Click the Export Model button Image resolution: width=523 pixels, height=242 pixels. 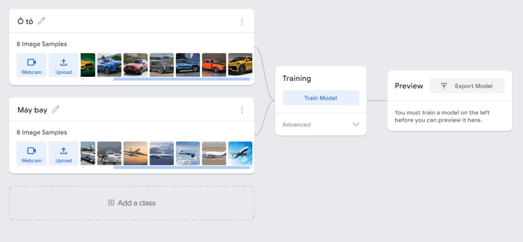[x=467, y=86]
